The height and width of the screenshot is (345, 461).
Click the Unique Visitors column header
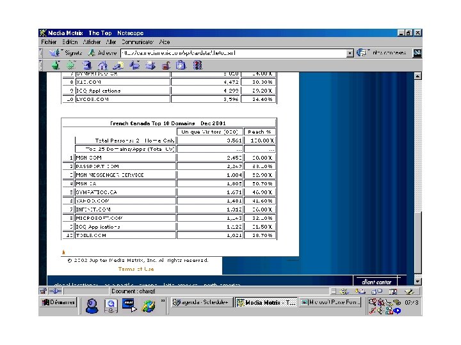pyautogui.click(x=209, y=132)
